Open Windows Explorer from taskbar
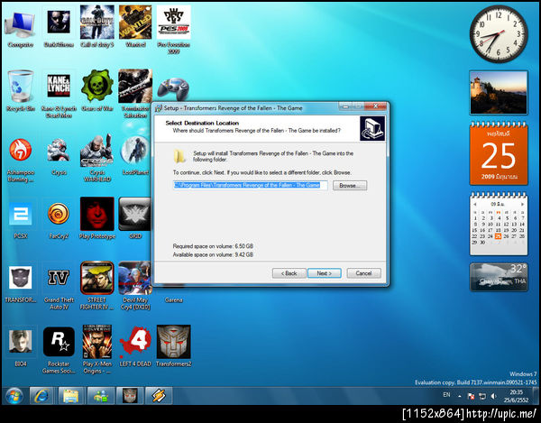 tap(70, 396)
